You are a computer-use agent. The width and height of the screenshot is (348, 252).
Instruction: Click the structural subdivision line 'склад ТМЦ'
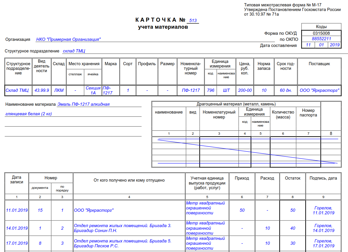tap(74, 51)
